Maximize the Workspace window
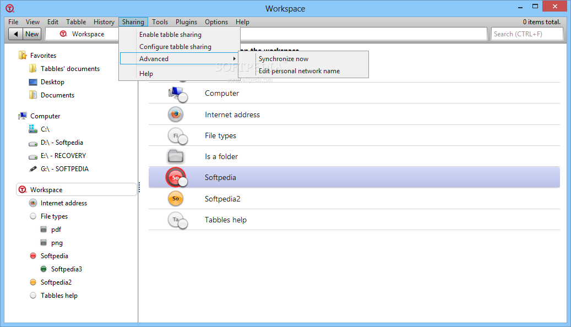The image size is (571, 327). point(535,6)
